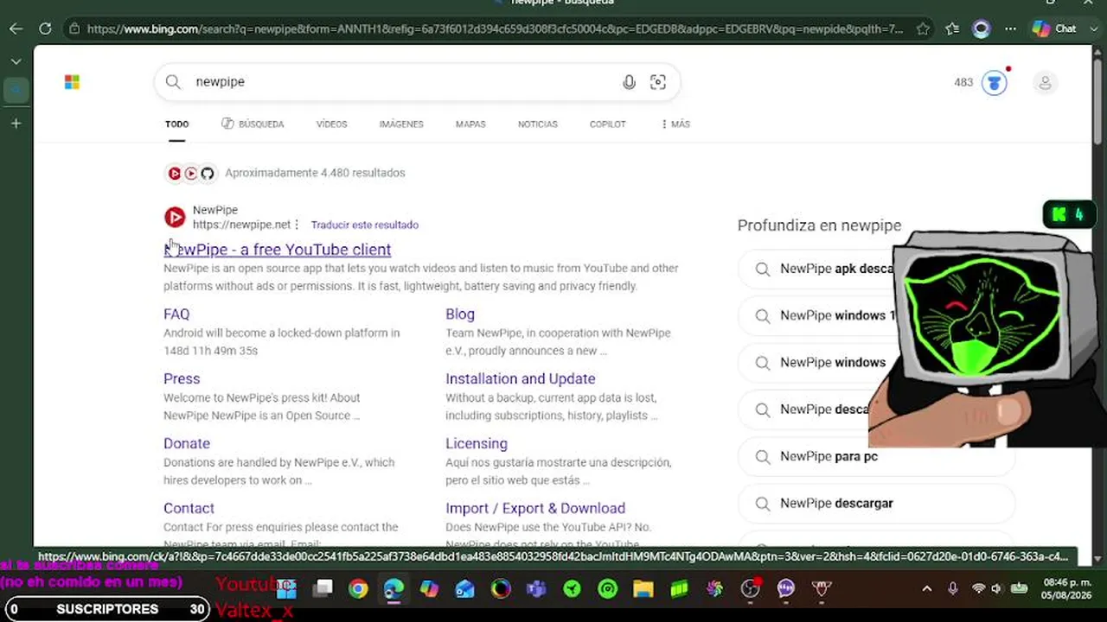Click the magnifier icon in the search box
Image resolution: width=1107 pixels, height=622 pixels.
tap(173, 82)
